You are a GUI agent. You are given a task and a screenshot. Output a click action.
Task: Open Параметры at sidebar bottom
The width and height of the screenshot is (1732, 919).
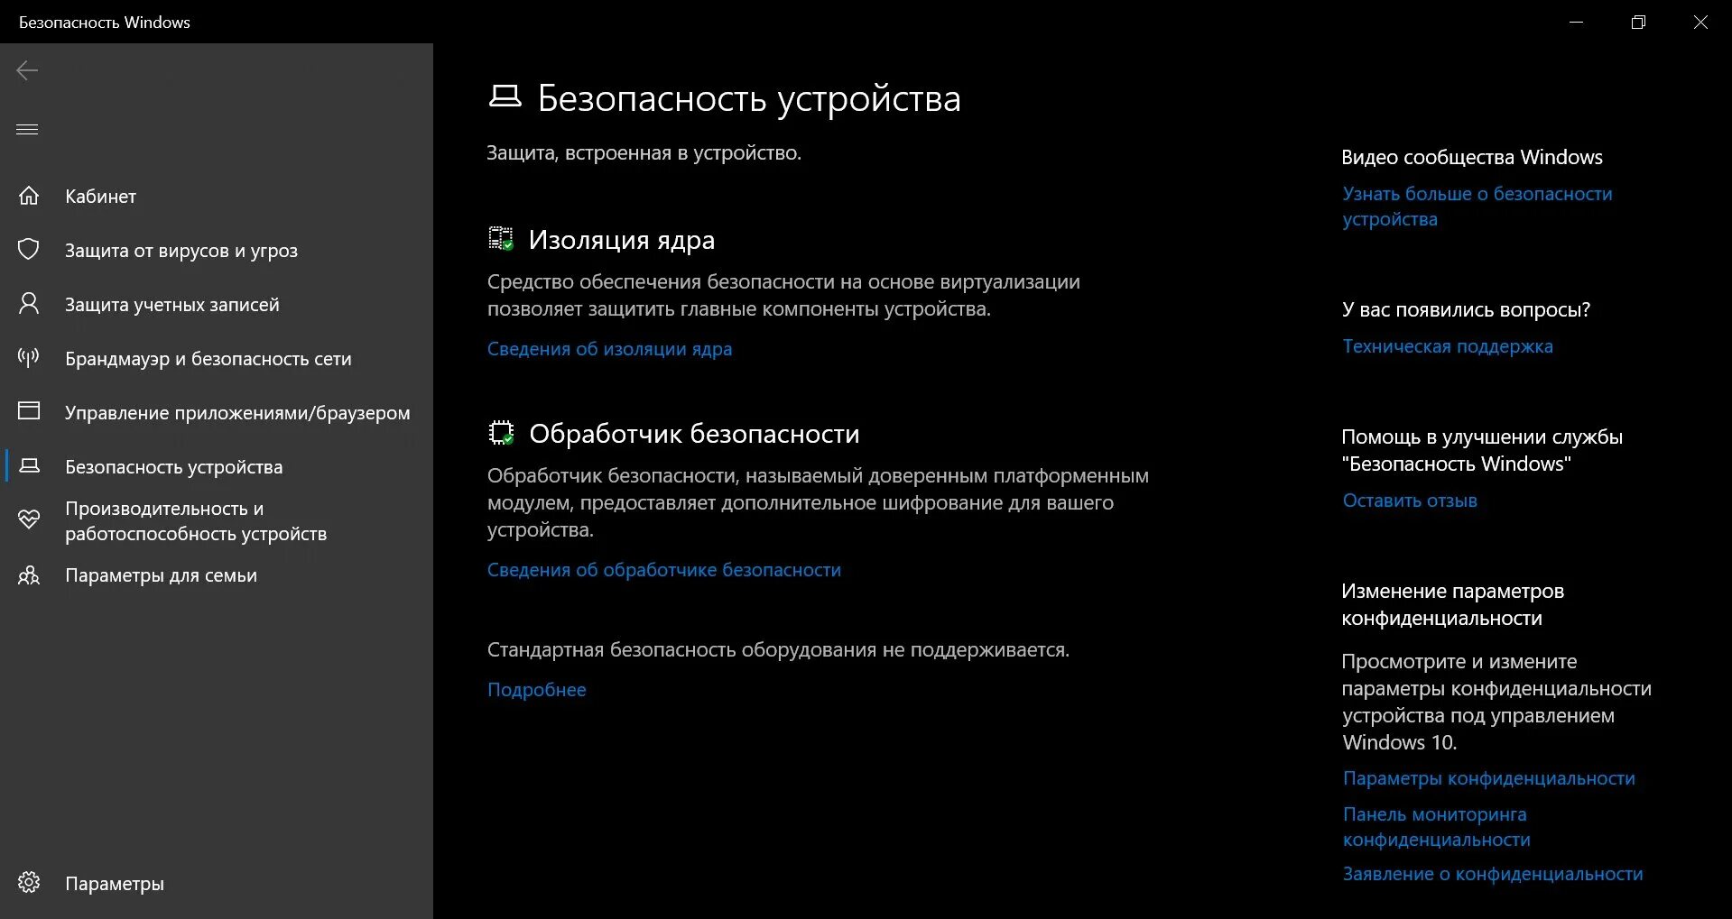pyautogui.click(x=217, y=883)
